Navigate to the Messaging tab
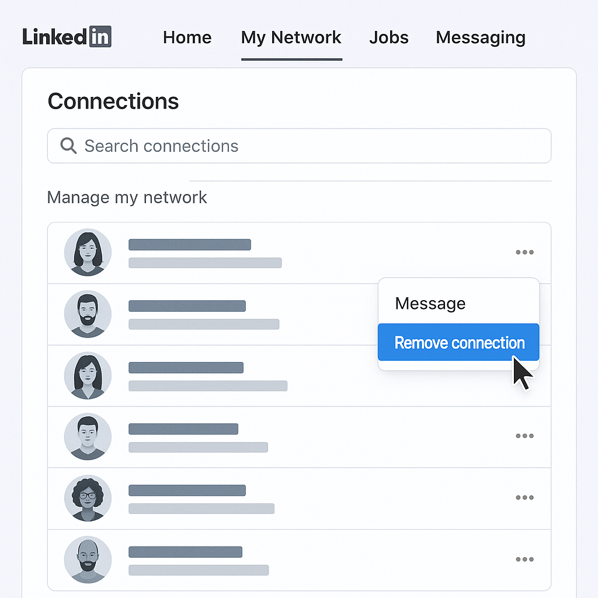The width and height of the screenshot is (598, 598). point(480,38)
